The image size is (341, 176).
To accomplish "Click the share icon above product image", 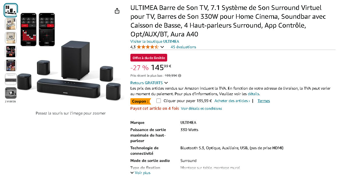I will click(x=117, y=11).
